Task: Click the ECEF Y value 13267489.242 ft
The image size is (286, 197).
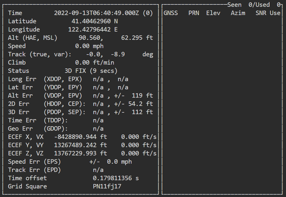Action: (80, 145)
